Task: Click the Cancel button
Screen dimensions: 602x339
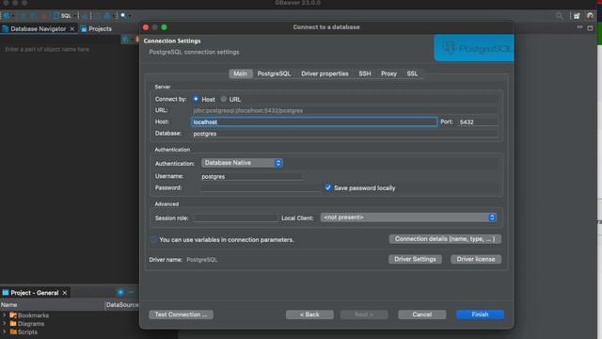Action: [422, 315]
